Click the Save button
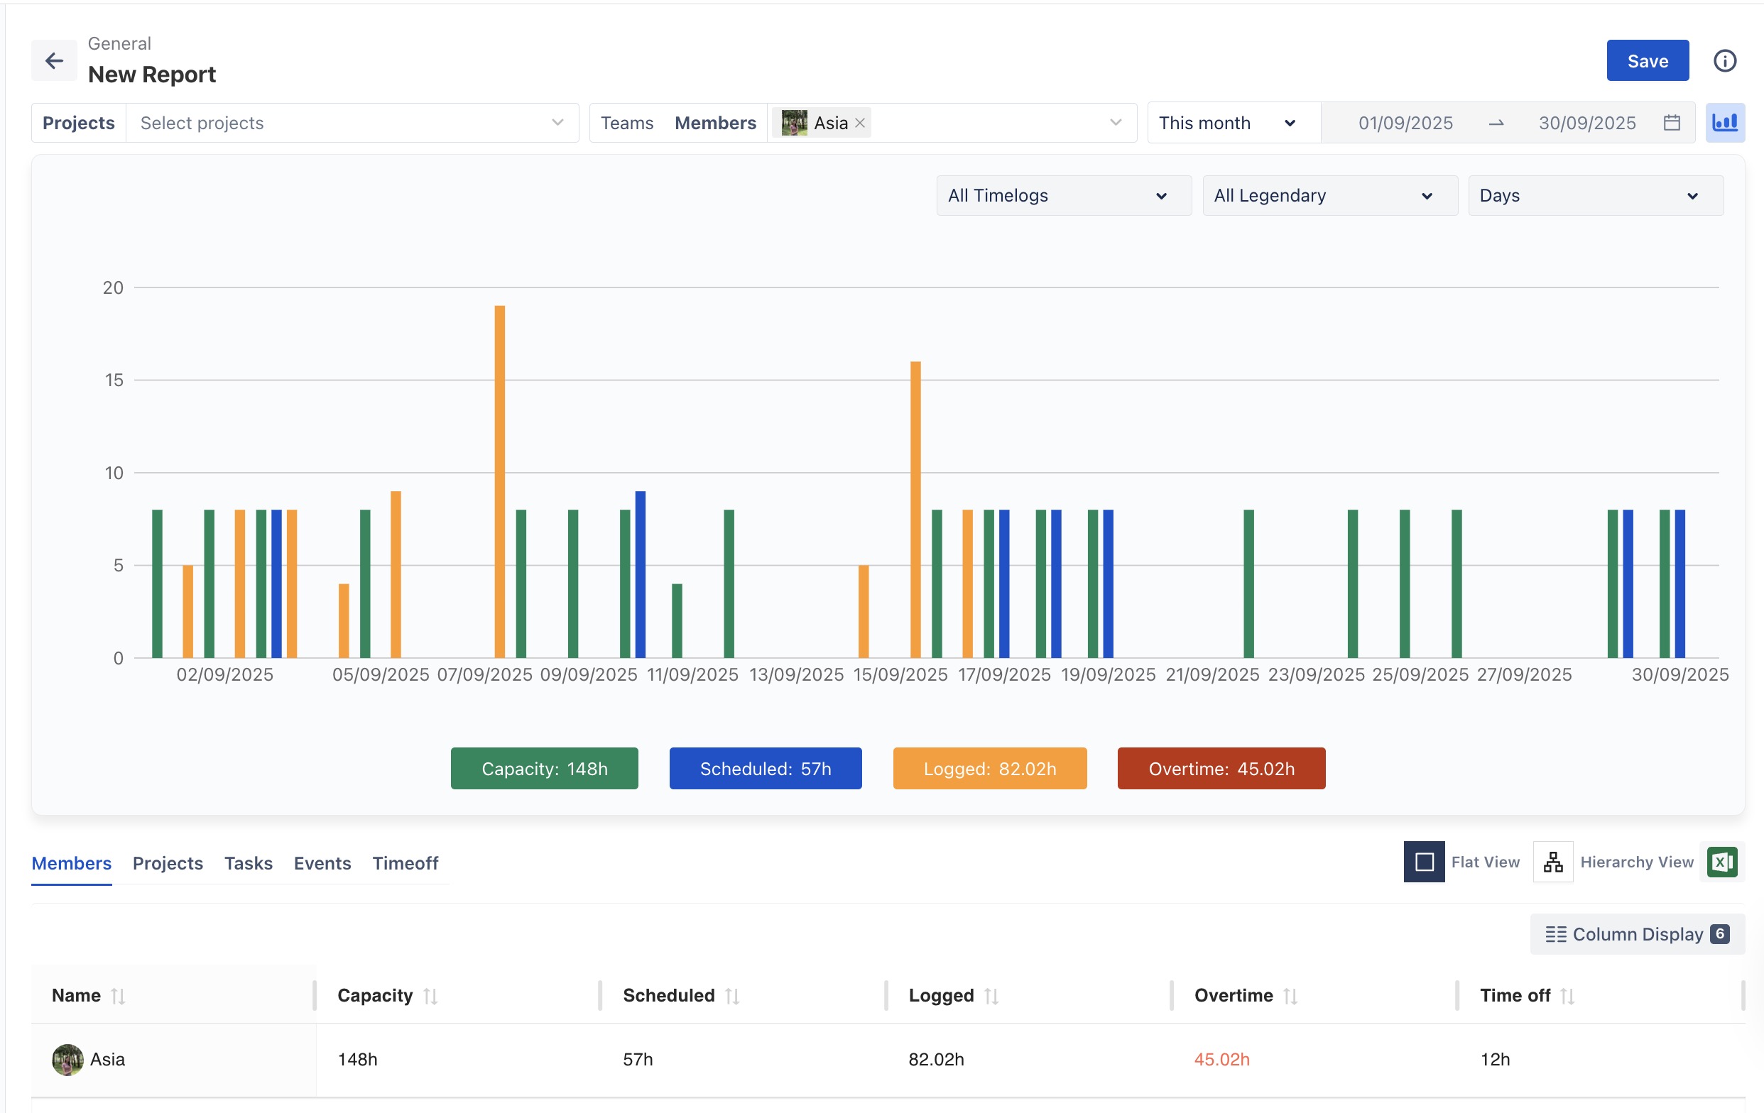Viewport: 1764px width, 1113px height. 1647,61
